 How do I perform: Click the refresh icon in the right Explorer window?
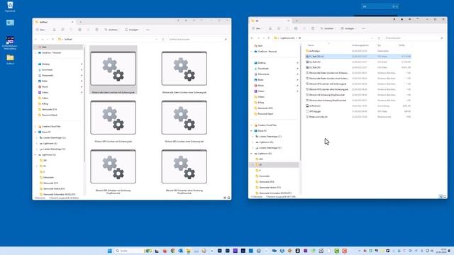pyautogui.click(x=379, y=38)
